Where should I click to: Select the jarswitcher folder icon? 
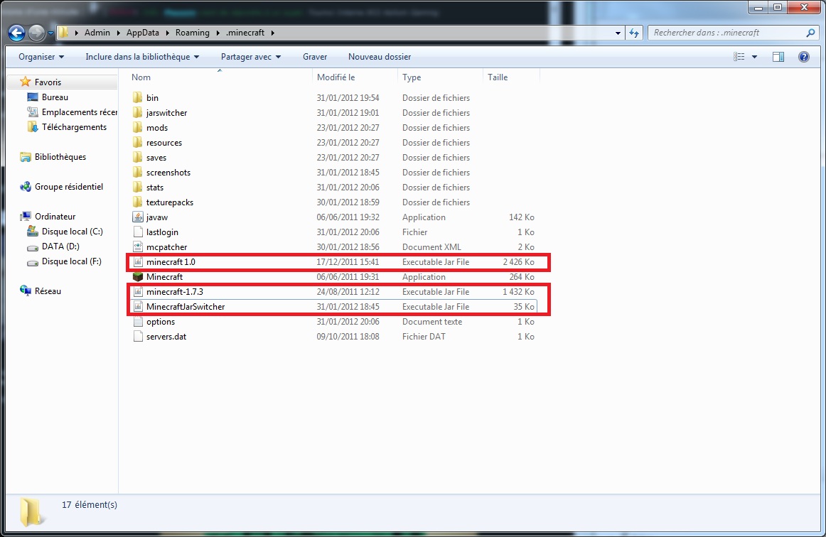[x=137, y=113]
